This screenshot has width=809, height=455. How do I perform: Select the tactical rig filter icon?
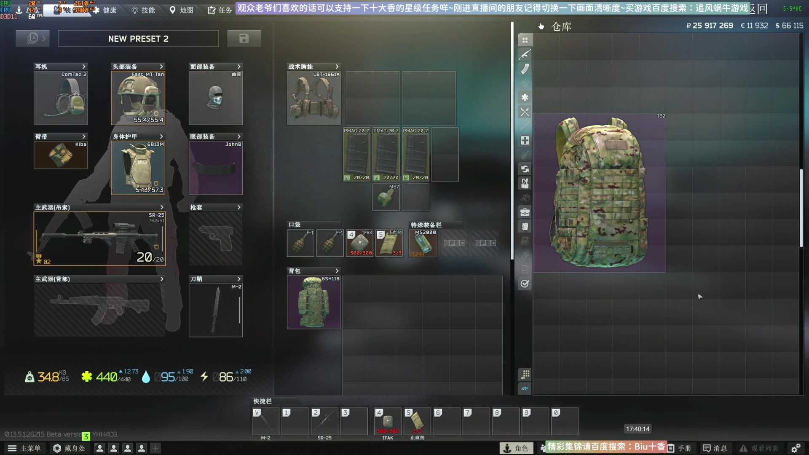click(525, 183)
